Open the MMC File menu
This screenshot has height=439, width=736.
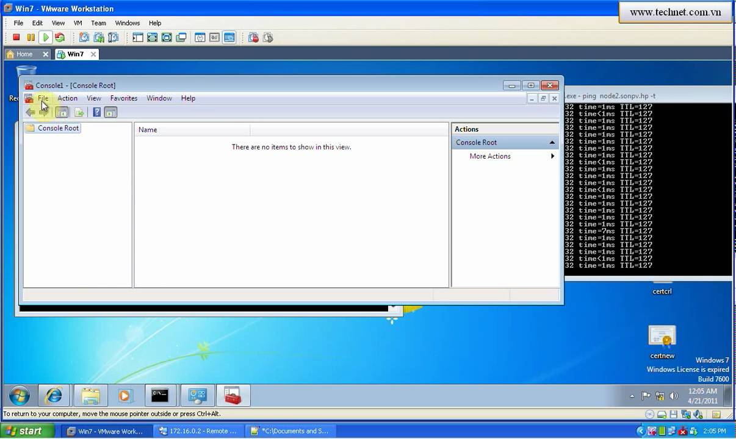click(x=43, y=98)
